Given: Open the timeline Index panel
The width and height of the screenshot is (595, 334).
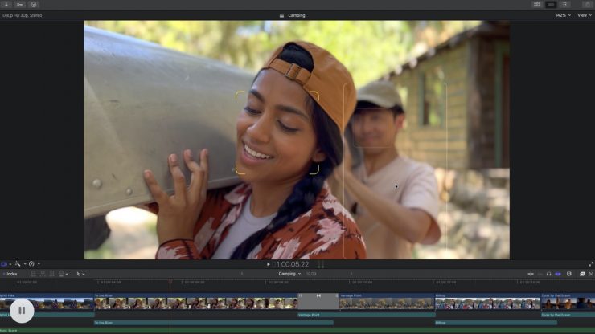Looking at the screenshot, I should coord(10,274).
